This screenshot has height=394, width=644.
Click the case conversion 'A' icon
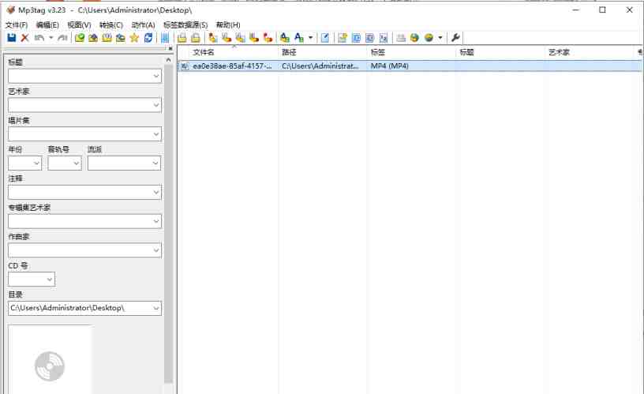[298, 38]
